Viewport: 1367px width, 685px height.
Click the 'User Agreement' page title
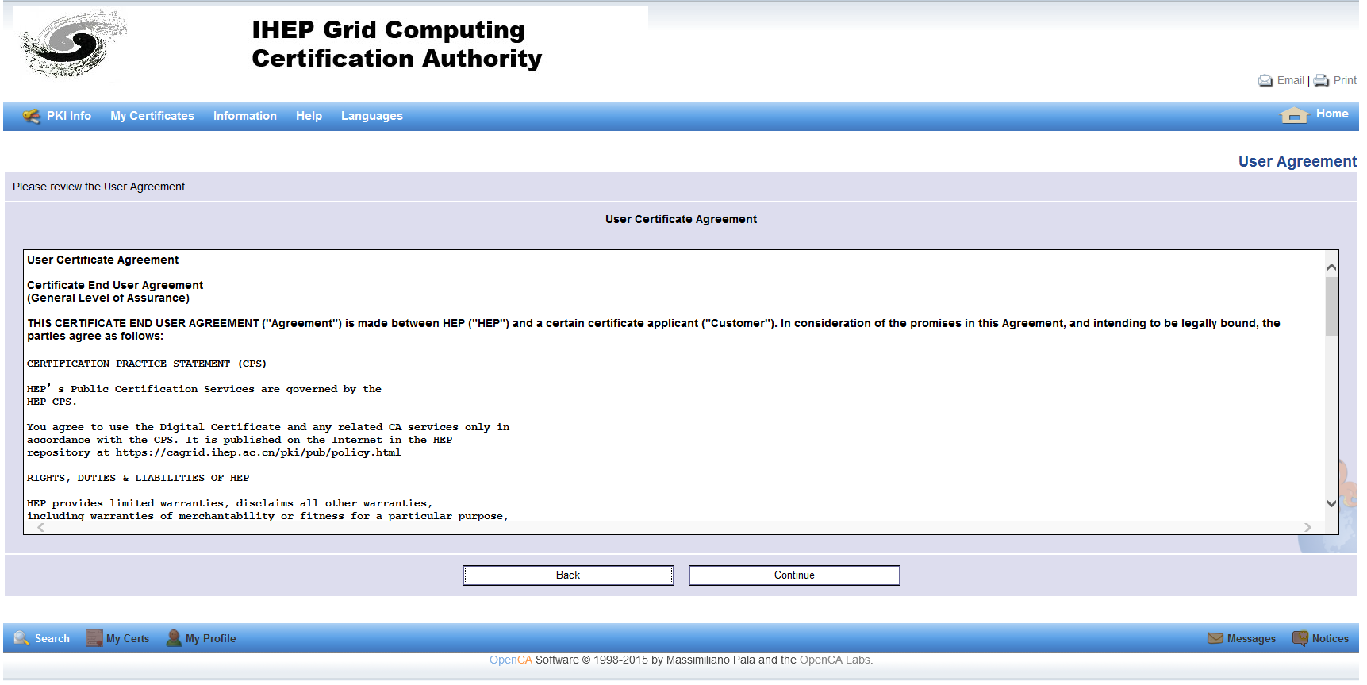1297,161
